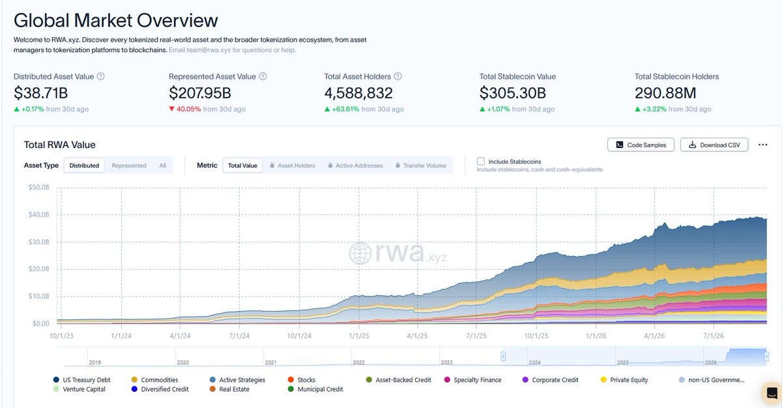Click the Global Market Overview heading

(x=116, y=20)
